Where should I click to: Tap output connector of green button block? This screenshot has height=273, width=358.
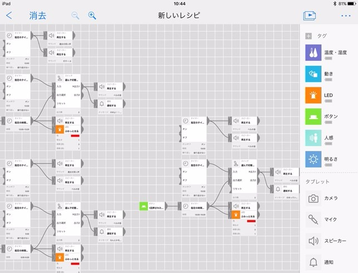click(166, 206)
